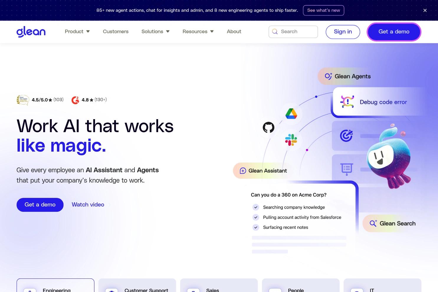This screenshot has width=438, height=292.
Task: Click the Gartner Peer Insights badge
Action: click(23, 100)
